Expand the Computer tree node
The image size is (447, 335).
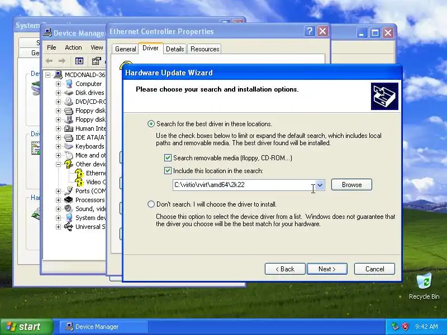[x=58, y=84]
